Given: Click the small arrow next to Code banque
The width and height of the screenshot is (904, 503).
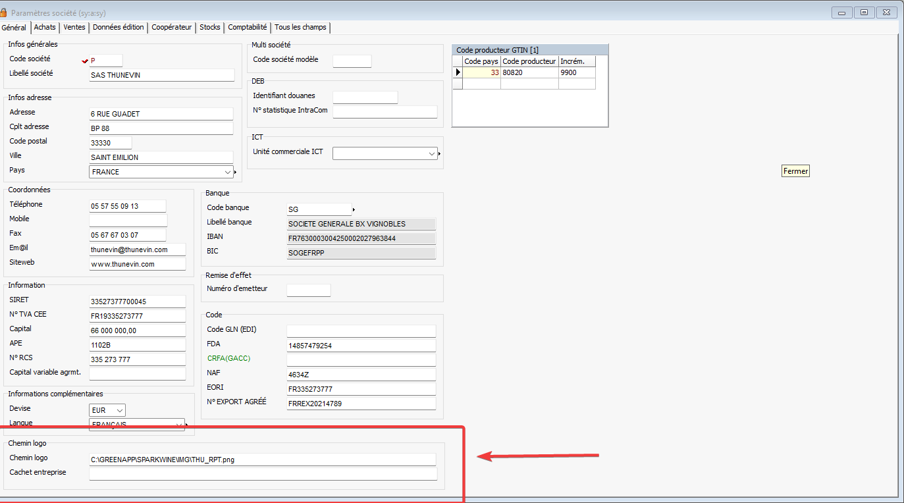Looking at the screenshot, I should (x=354, y=210).
